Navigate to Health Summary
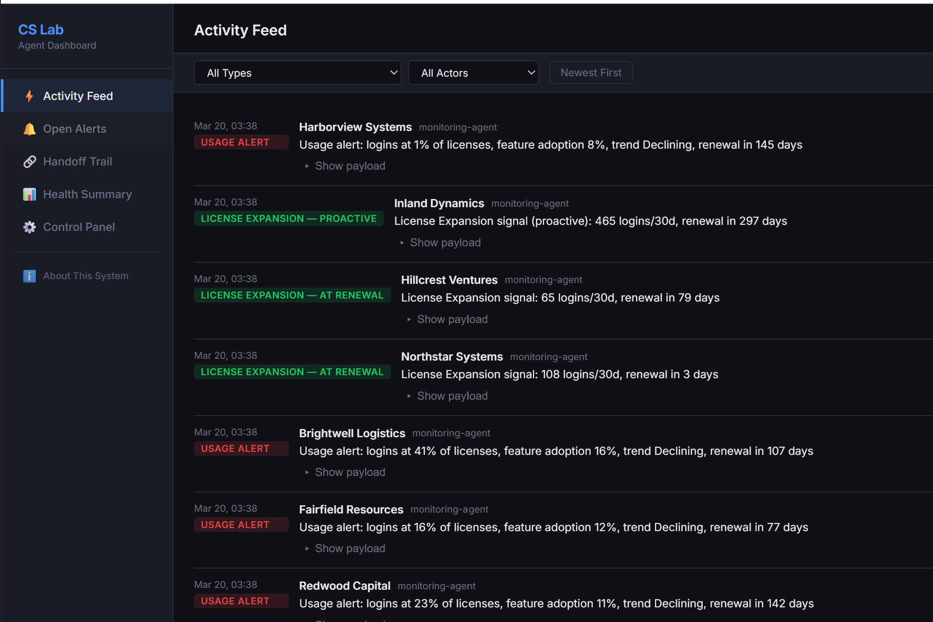This screenshot has height=622, width=933. (88, 194)
